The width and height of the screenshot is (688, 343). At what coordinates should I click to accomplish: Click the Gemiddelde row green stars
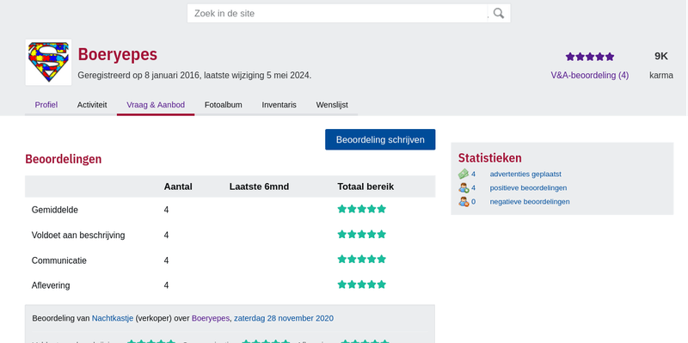(x=361, y=209)
